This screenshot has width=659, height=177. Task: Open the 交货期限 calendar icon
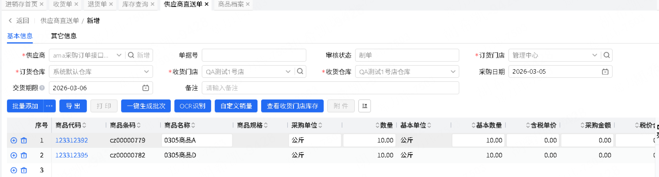coord(146,88)
